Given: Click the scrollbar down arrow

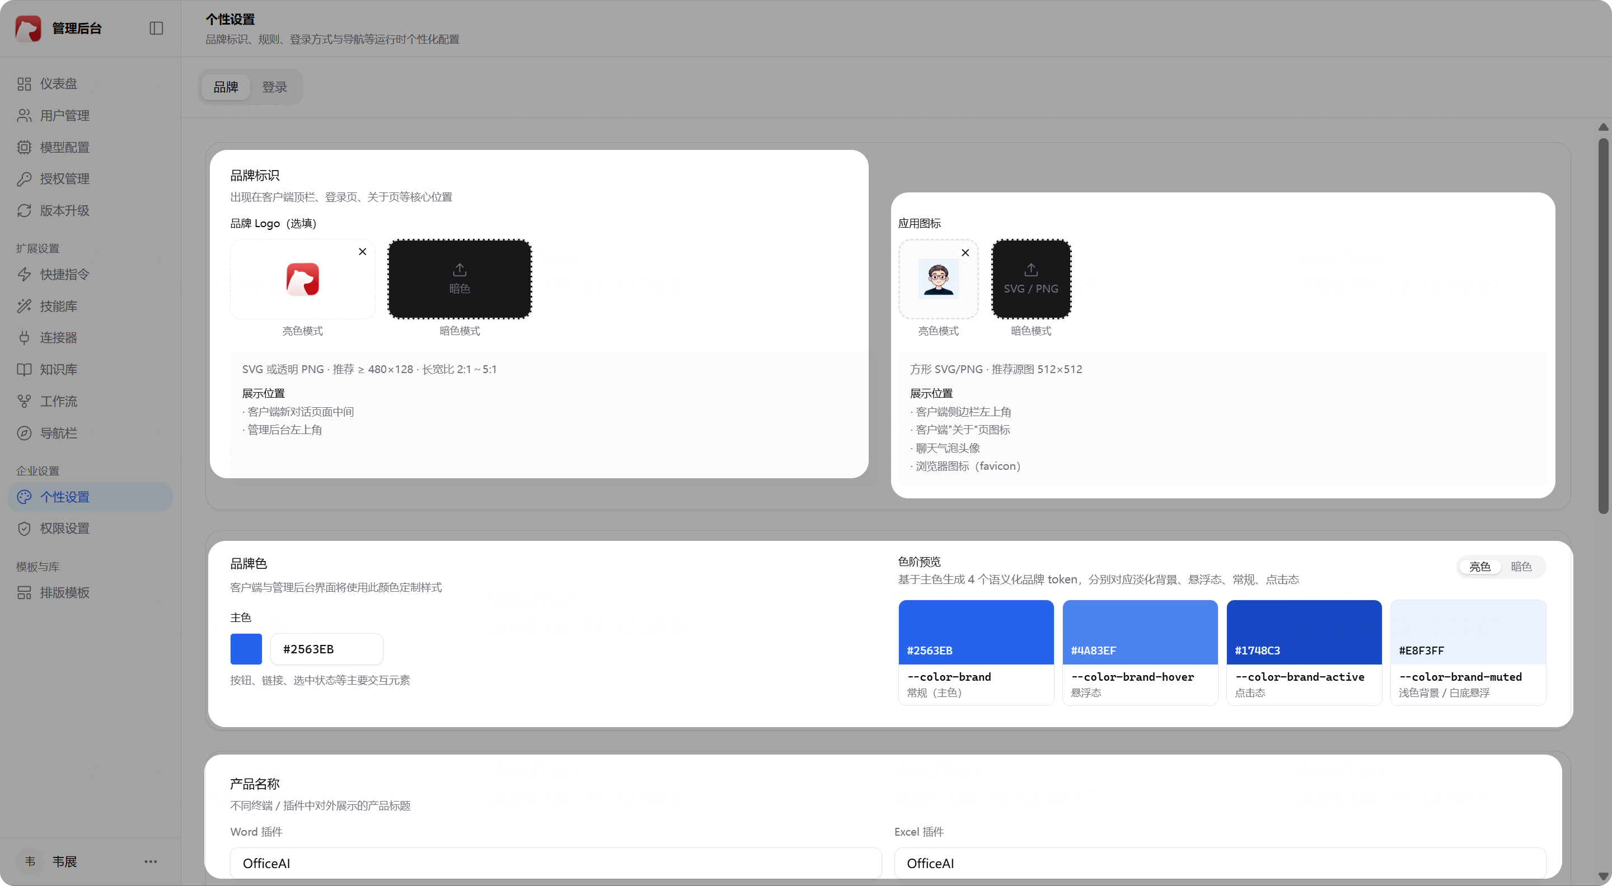Looking at the screenshot, I should pyautogui.click(x=1603, y=876).
